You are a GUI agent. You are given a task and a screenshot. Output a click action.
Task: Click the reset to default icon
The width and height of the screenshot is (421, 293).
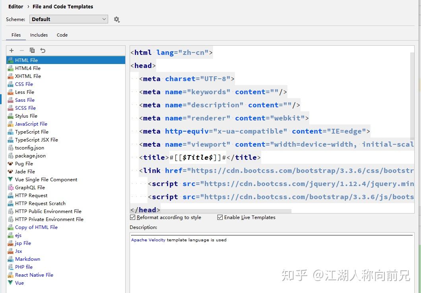click(x=43, y=50)
